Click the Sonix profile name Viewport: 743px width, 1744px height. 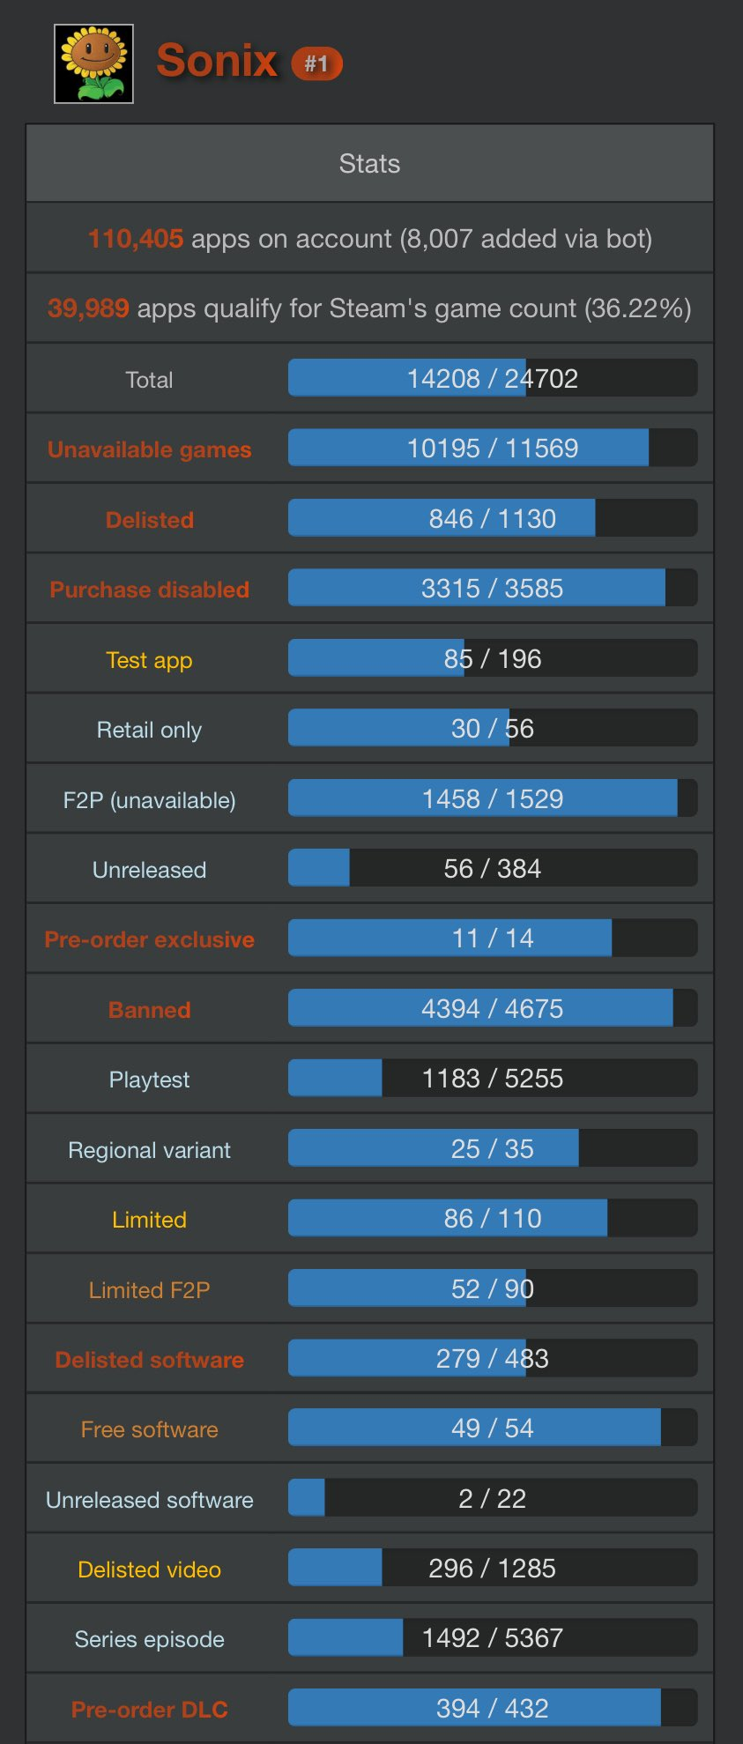click(217, 62)
